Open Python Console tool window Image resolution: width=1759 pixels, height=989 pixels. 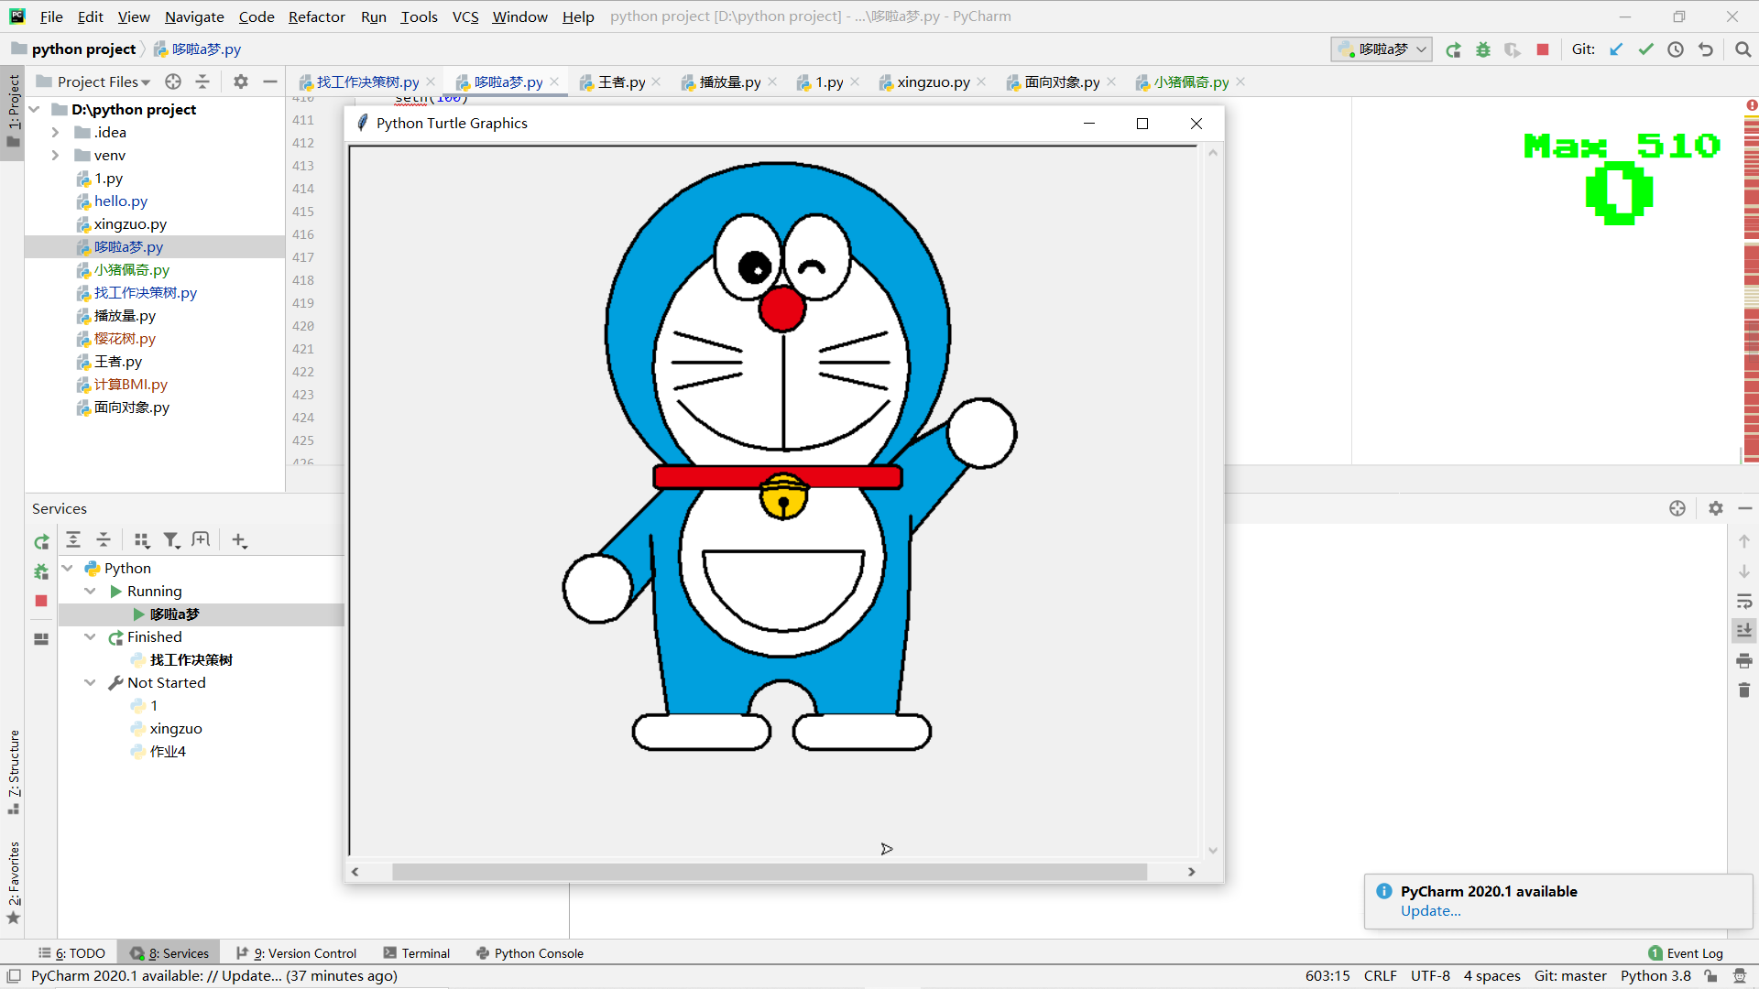[530, 953]
